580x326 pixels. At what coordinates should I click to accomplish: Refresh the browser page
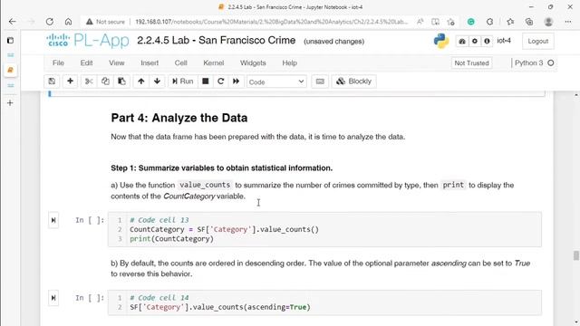(x=50, y=22)
